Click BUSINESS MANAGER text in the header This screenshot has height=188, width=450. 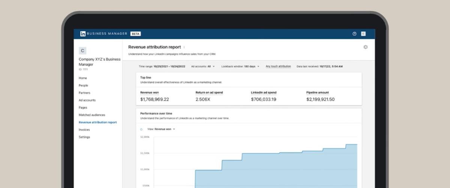(107, 34)
